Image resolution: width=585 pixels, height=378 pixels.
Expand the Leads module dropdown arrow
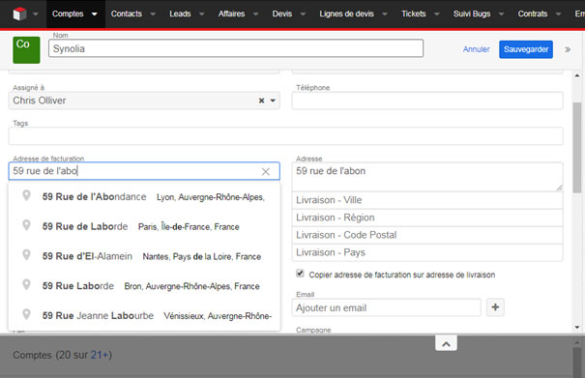point(202,15)
